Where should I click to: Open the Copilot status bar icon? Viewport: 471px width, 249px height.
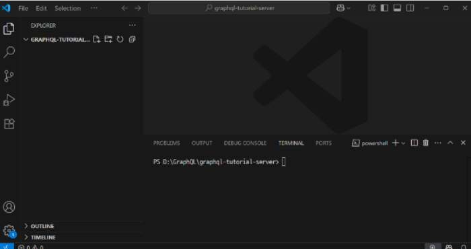(x=449, y=247)
